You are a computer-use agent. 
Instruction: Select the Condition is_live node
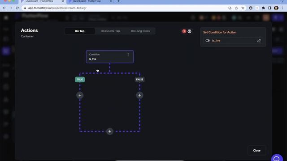(x=109, y=57)
